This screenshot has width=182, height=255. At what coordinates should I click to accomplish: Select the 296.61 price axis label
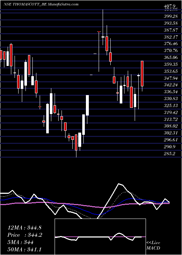click(171, 140)
